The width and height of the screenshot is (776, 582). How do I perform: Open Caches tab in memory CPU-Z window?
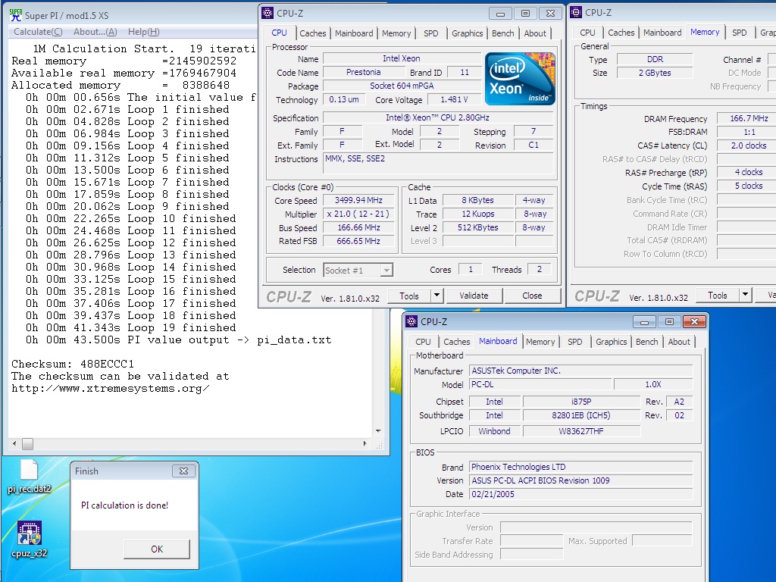point(621,33)
